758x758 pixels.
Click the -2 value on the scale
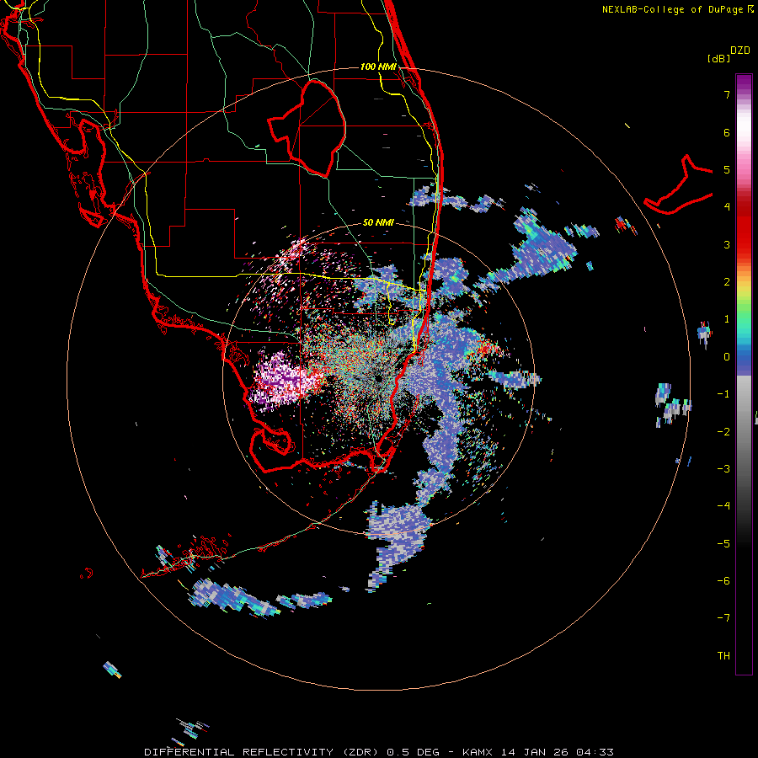(x=723, y=431)
